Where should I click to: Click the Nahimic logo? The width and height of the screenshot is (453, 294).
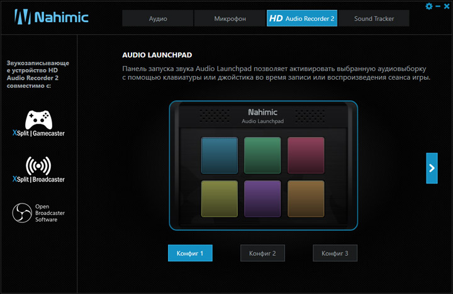click(x=52, y=17)
